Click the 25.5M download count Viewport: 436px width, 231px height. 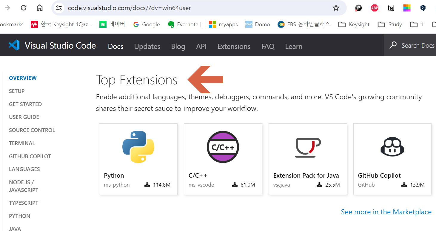click(x=332, y=185)
